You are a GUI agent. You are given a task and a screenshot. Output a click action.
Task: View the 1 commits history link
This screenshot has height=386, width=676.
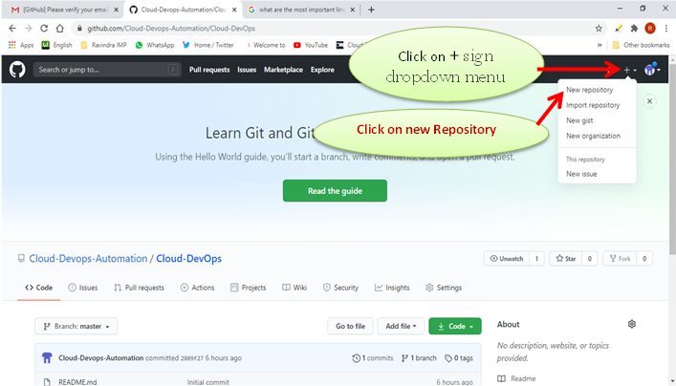point(373,358)
